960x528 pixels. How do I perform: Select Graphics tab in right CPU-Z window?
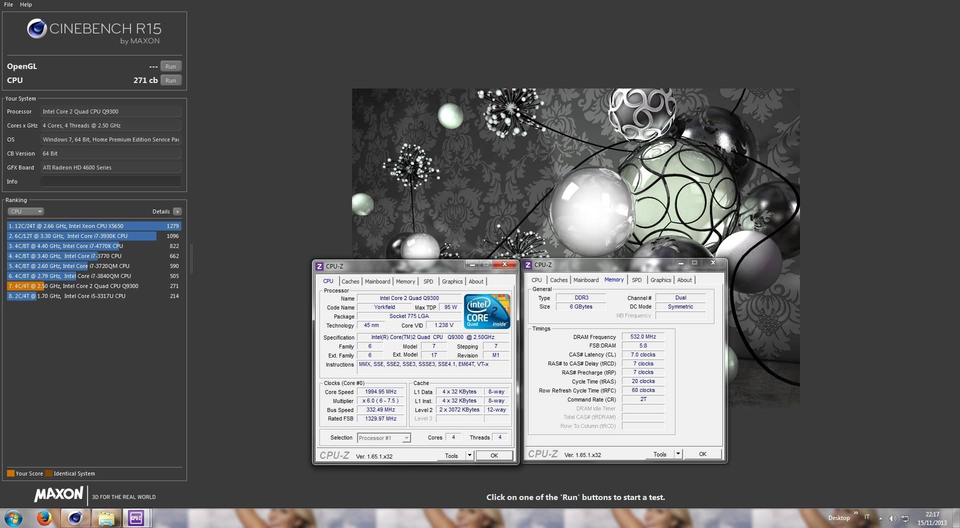click(661, 280)
